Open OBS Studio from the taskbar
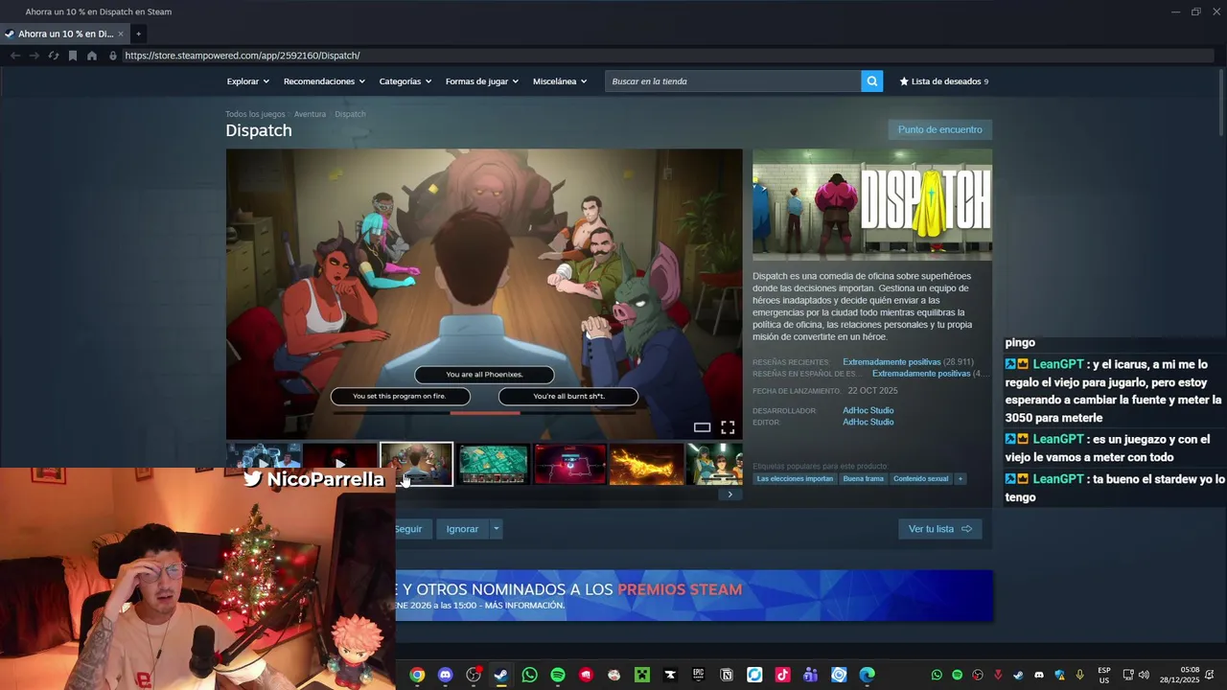The height and width of the screenshot is (690, 1227). click(474, 675)
